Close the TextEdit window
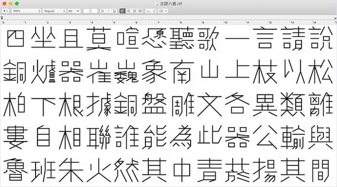The height and width of the screenshot is (187, 337). click(x=4, y=4)
